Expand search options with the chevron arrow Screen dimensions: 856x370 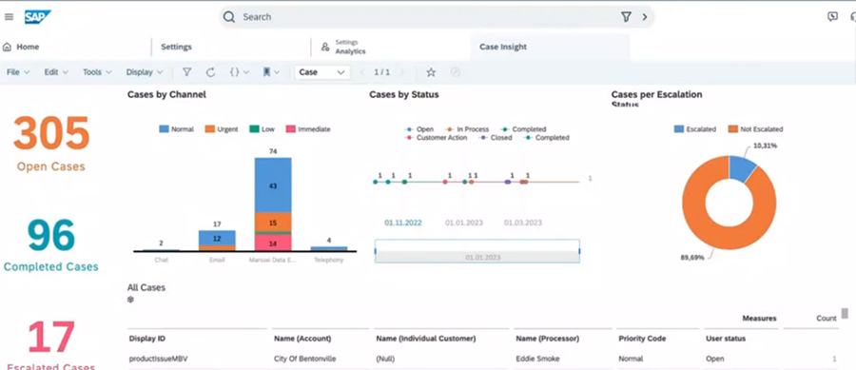[x=645, y=17]
